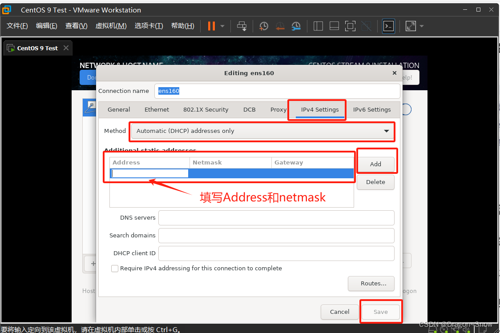Open the 虚拟机(M) menu
This screenshot has height=333, width=500.
[111, 26]
